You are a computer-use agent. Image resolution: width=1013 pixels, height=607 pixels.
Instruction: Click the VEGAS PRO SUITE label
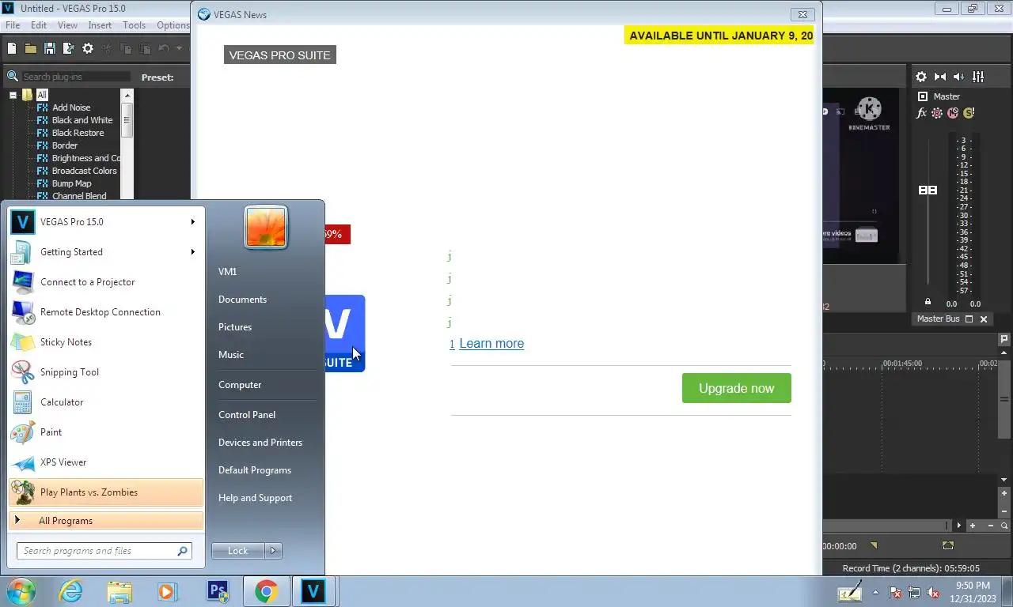click(280, 55)
